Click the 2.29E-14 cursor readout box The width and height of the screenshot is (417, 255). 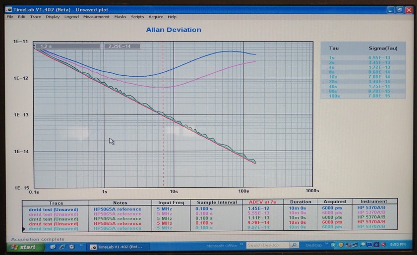[122, 46]
